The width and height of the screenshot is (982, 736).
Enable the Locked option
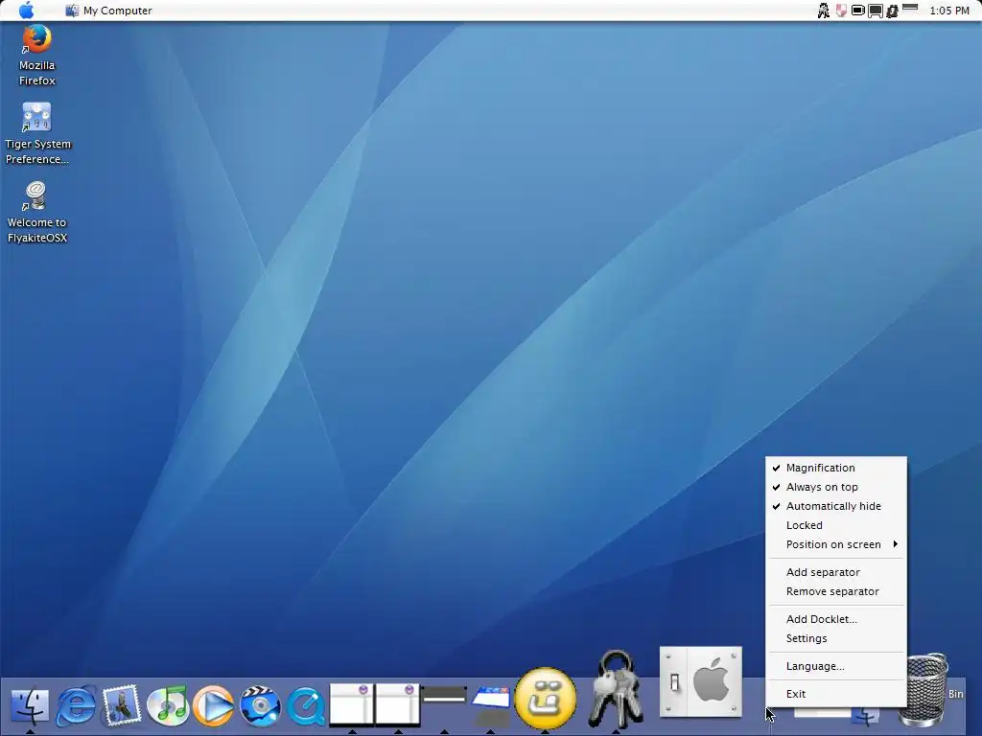point(836,525)
